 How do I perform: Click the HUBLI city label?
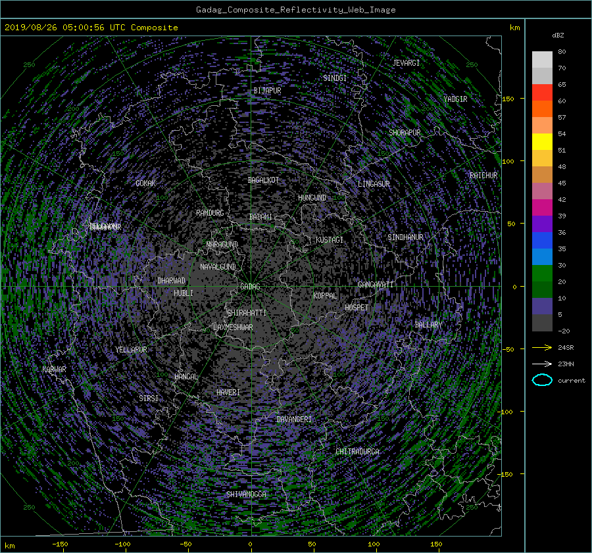[184, 293]
